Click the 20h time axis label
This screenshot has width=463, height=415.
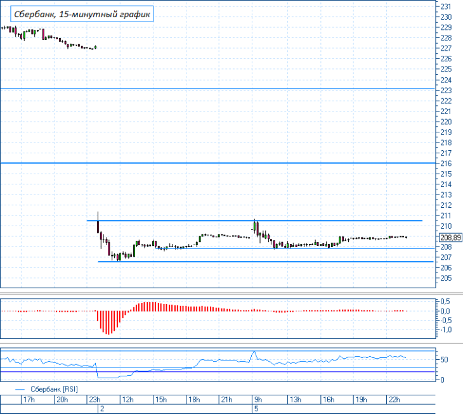pos(62,400)
